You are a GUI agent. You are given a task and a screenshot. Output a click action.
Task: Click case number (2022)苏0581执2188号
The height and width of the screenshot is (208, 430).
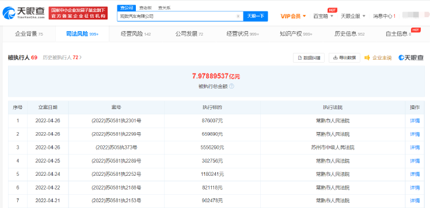[x=116, y=188]
